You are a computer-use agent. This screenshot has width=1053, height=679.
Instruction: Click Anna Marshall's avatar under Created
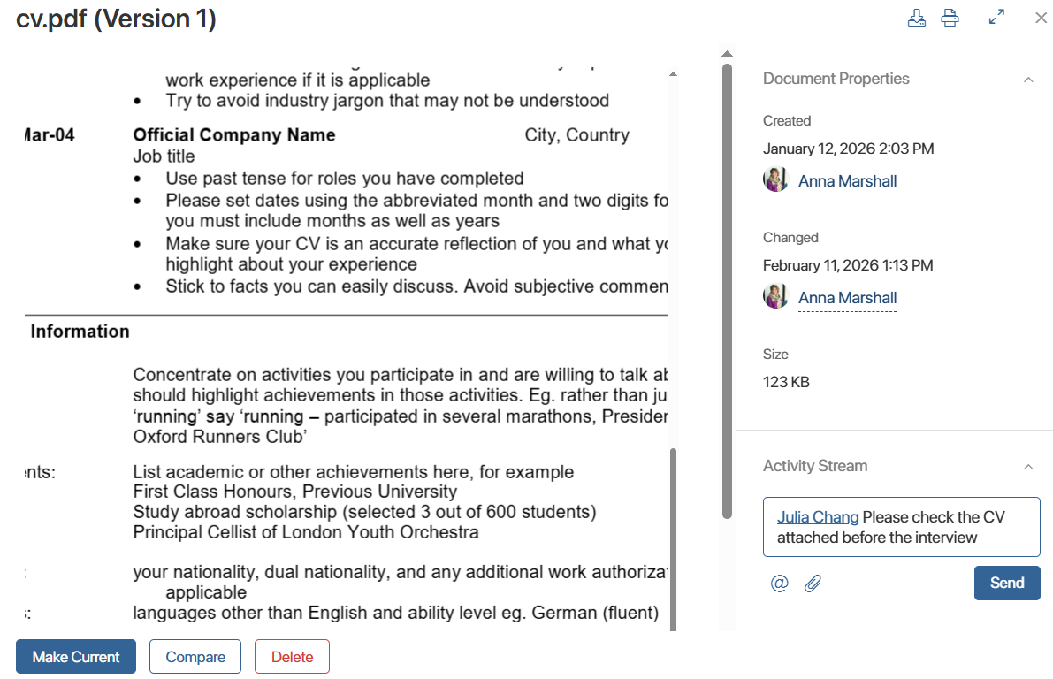775,179
